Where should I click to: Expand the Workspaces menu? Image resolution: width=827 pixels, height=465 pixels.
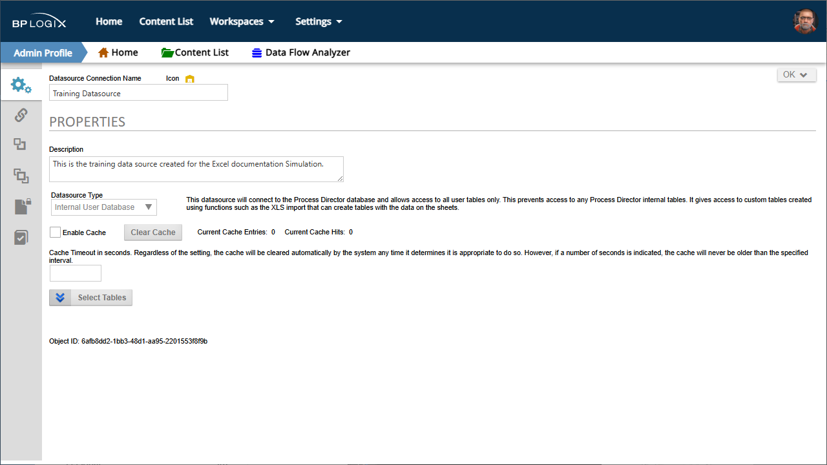pyautogui.click(x=242, y=21)
